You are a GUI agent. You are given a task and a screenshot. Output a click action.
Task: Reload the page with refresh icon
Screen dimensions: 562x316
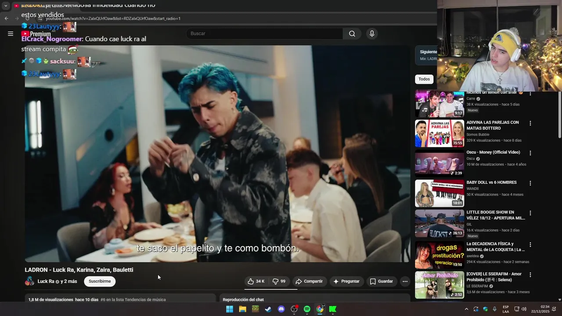click(27, 18)
